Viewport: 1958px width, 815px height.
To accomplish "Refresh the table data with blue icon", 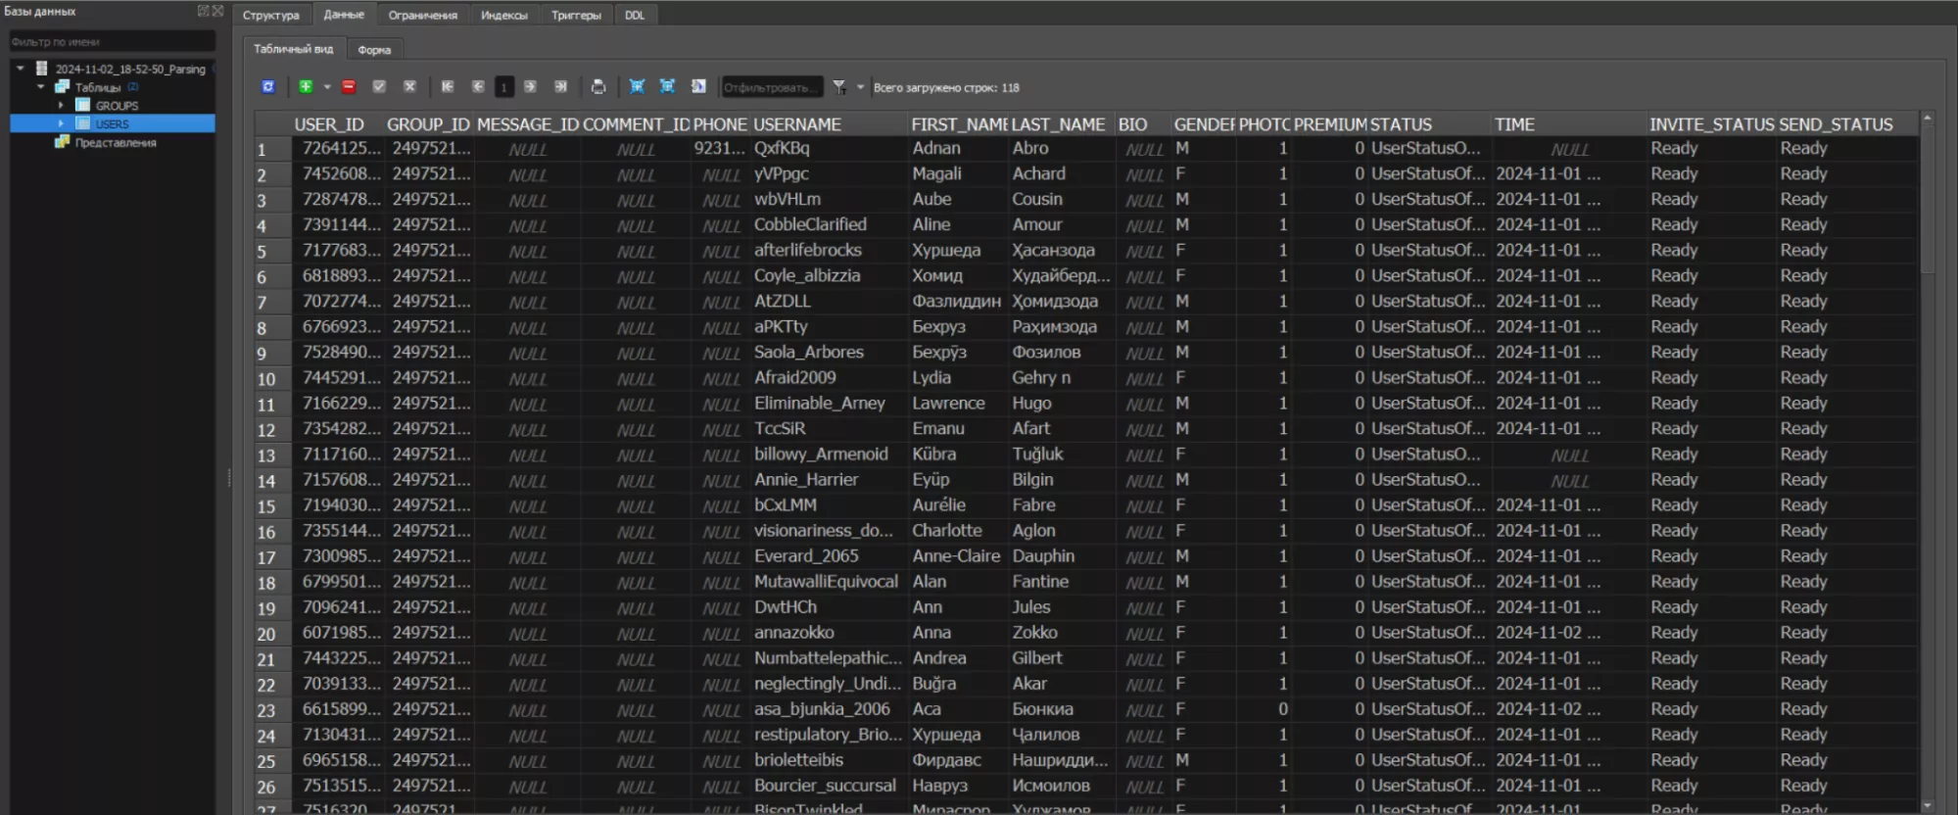I will 268,87.
